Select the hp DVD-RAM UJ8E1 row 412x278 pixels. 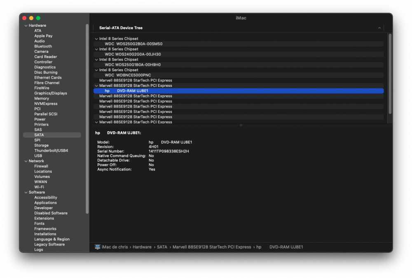(239, 91)
